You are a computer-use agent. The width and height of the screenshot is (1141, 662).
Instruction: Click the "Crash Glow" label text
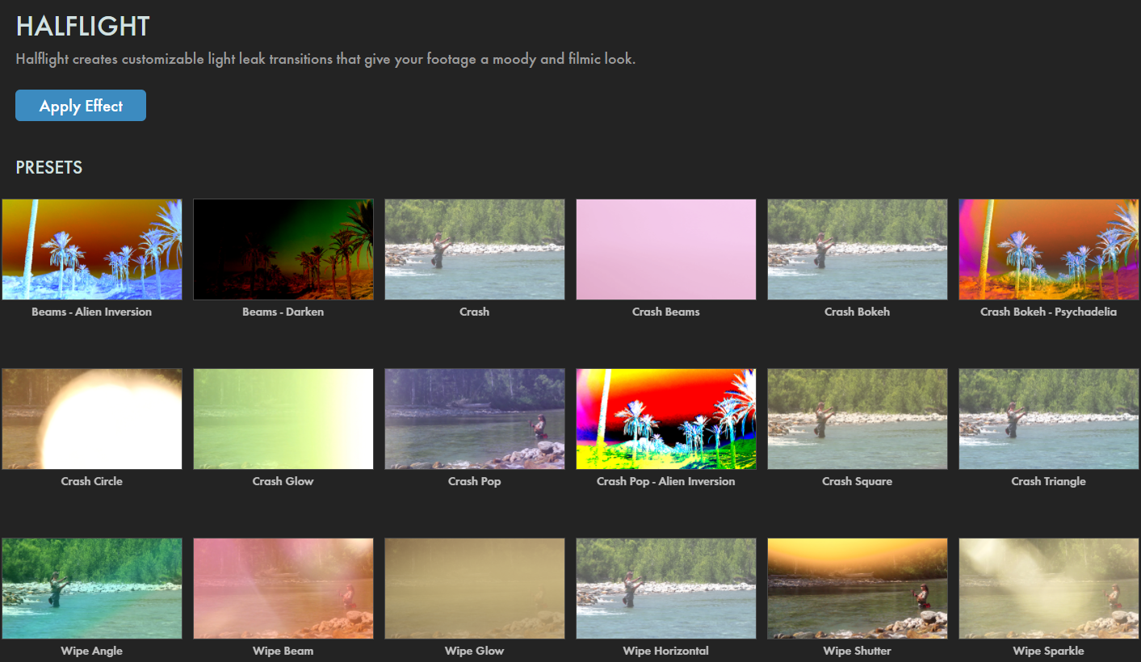(x=283, y=481)
